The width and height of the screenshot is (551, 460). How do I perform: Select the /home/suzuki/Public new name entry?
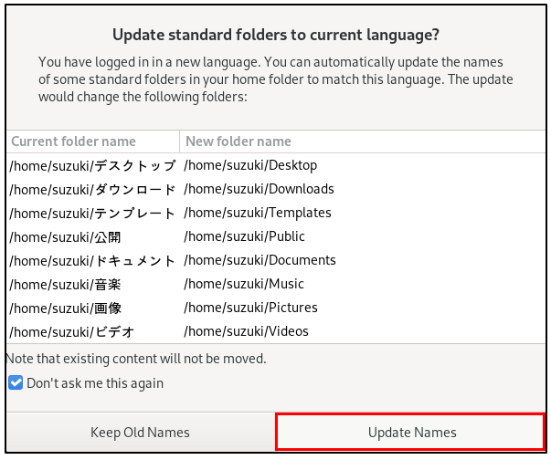click(242, 236)
